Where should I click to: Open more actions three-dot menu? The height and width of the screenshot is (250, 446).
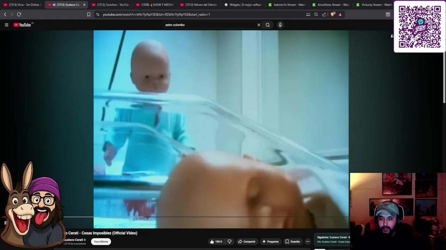click(308, 242)
